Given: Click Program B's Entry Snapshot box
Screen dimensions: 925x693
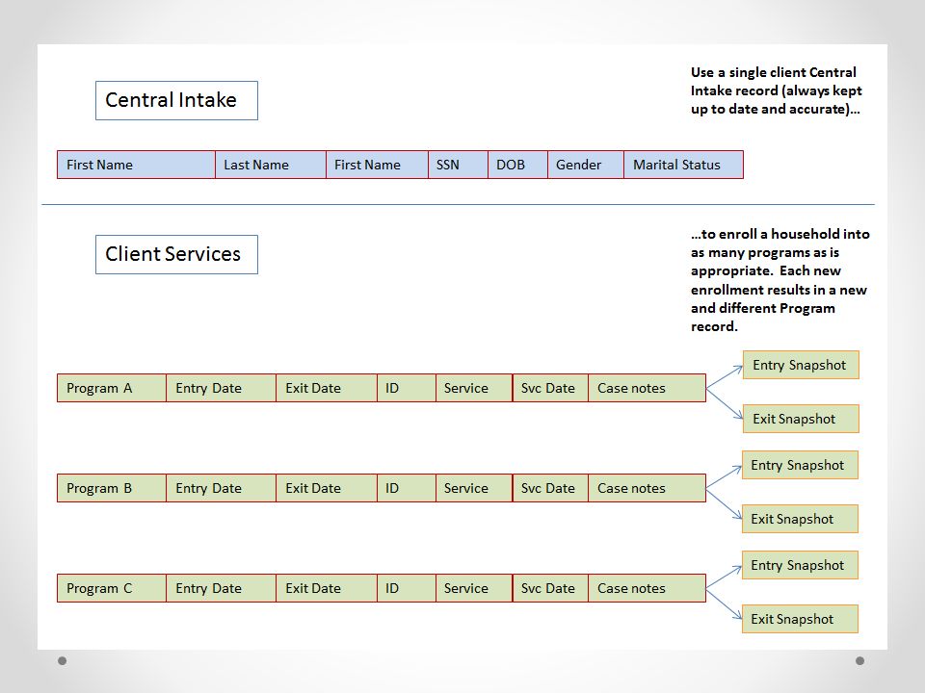Looking at the screenshot, I should 800,465.
